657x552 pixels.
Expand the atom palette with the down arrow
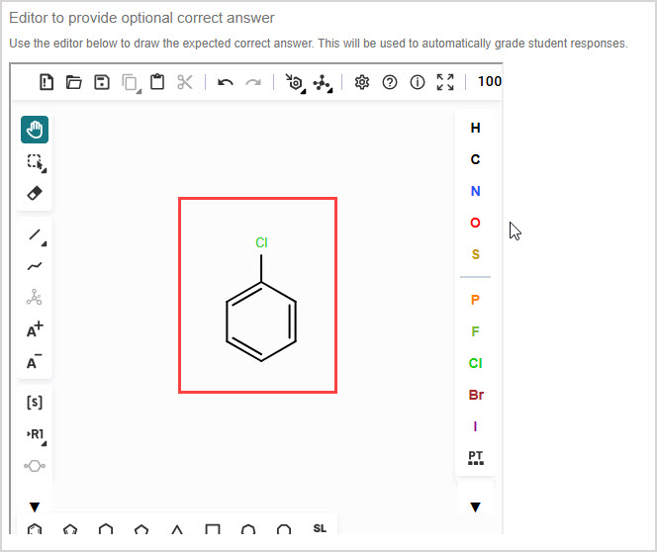475,506
